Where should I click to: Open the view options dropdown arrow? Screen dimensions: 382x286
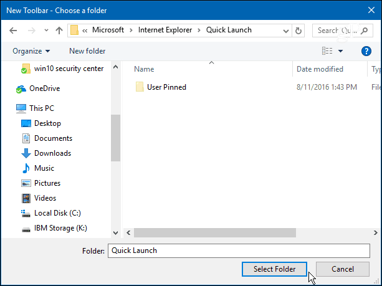tap(341, 51)
